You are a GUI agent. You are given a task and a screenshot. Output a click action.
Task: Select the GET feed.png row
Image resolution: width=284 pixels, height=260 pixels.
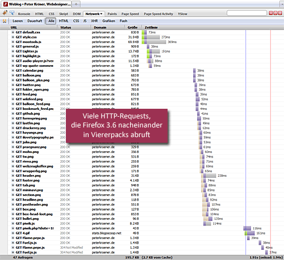tap(146, 94)
